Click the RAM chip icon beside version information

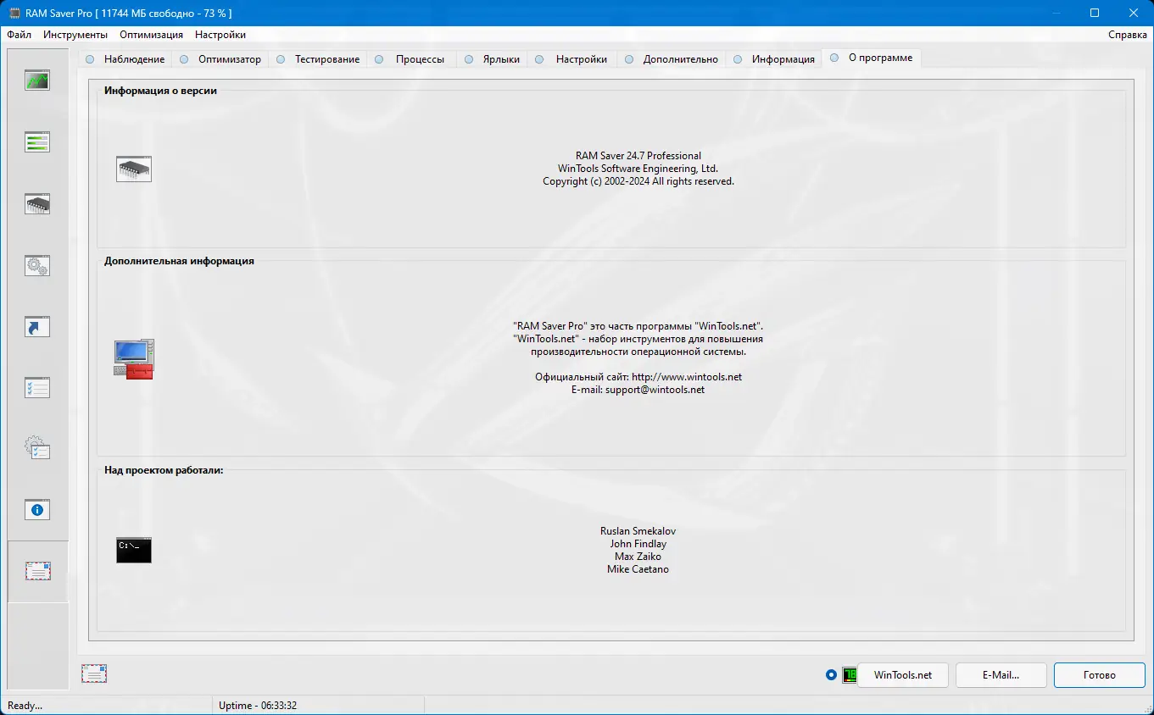point(134,169)
